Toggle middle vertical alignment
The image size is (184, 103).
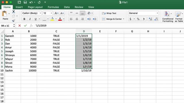77,13
